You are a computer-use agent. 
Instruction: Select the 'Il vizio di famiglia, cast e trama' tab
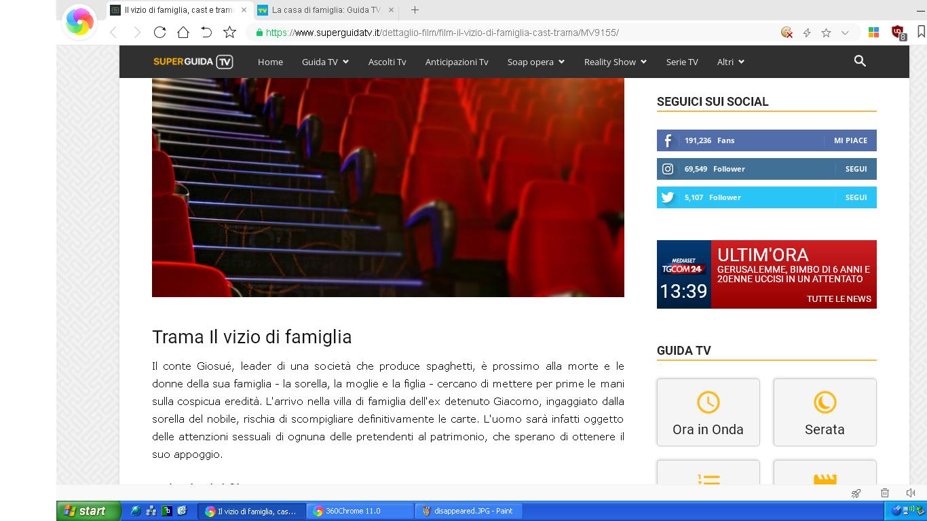click(179, 10)
